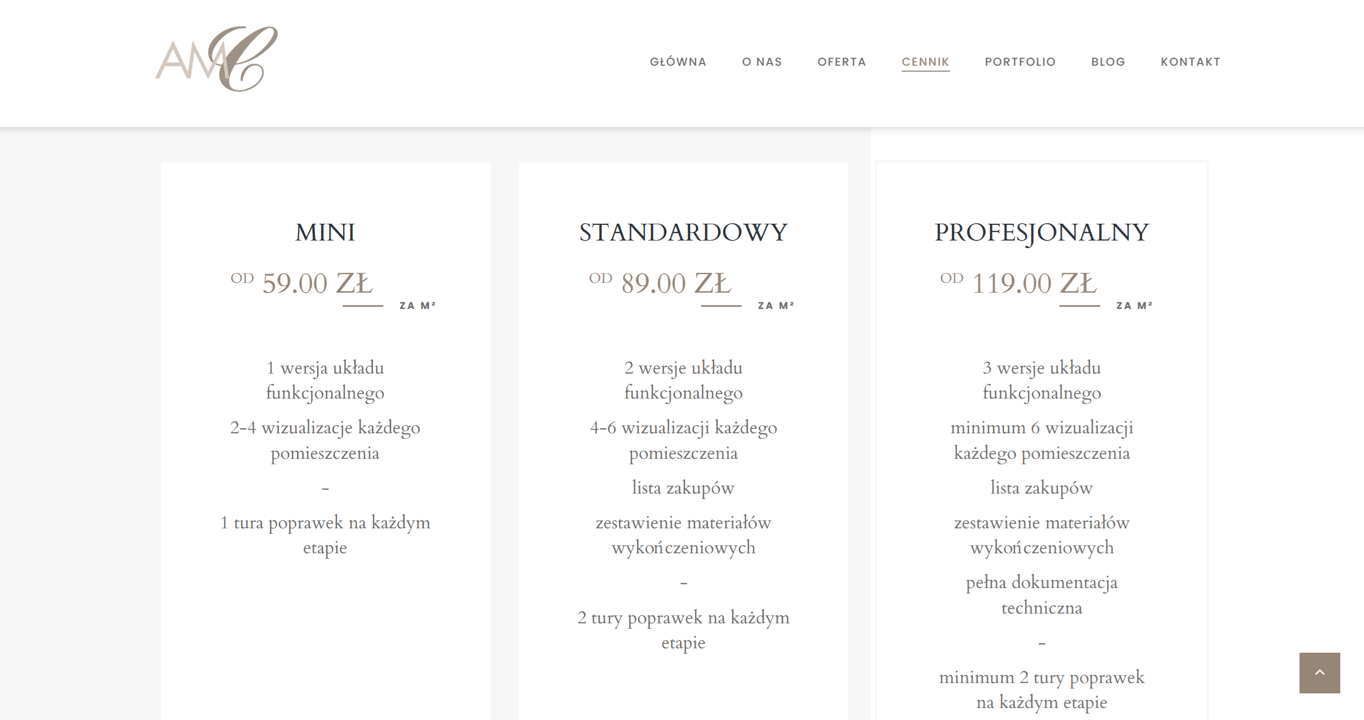Click 'lista zakupów' in STANDARDOWY card
The height and width of the screenshot is (720, 1364).
pyautogui.click(x=683, y=488)
